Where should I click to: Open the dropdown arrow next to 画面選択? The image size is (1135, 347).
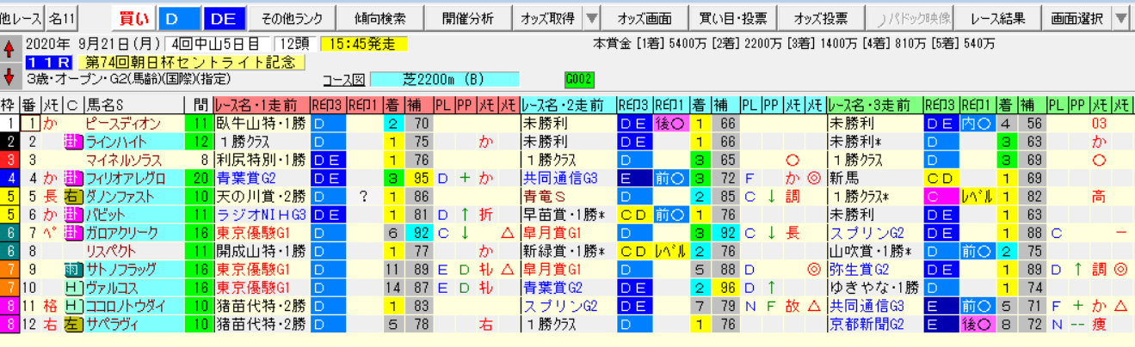(x=1120, y=18)
